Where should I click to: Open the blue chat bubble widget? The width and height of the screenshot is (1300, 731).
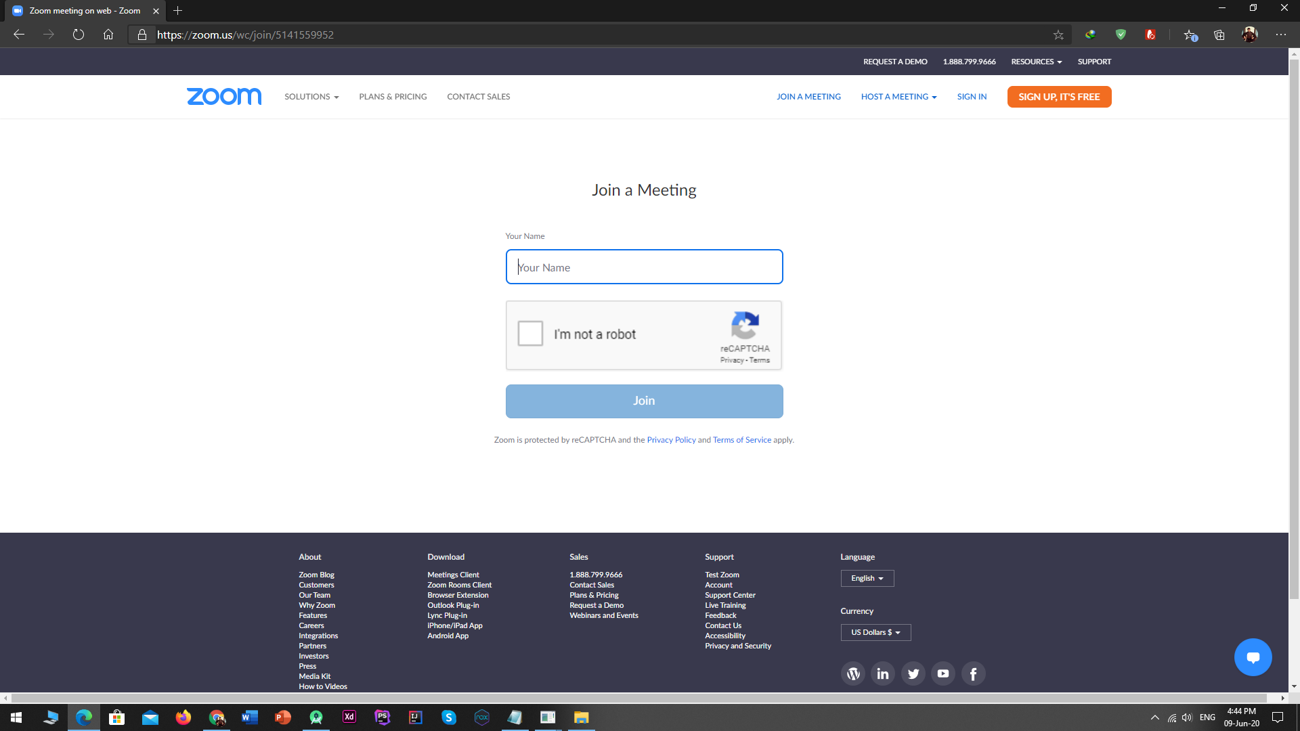[x=1253, y=657]
